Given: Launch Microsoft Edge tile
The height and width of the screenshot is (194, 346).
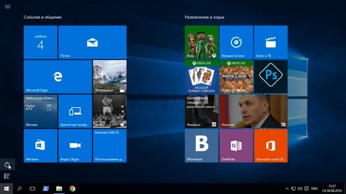Looking at the screenshot, I should (x=58, y=77).
